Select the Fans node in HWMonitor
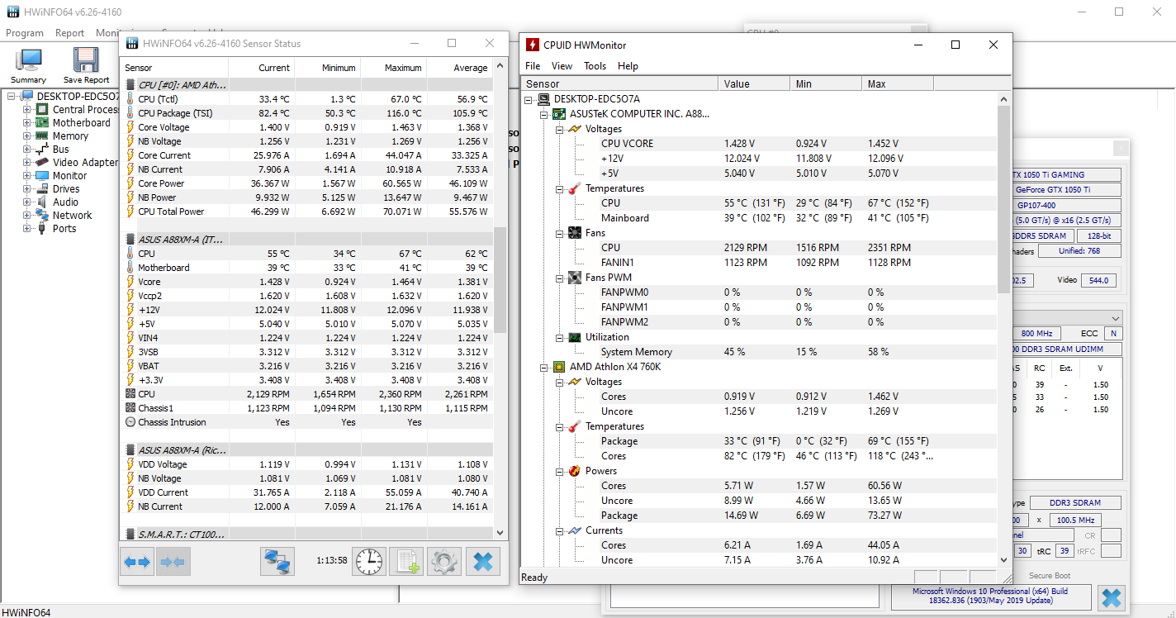 click(595, 233)
